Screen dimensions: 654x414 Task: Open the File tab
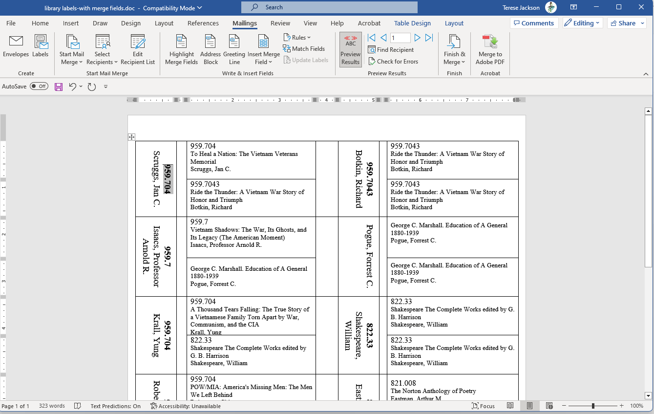coord(11,23)
